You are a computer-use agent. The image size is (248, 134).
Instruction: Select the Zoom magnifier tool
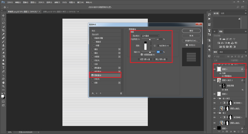click(x=3, y=86)
